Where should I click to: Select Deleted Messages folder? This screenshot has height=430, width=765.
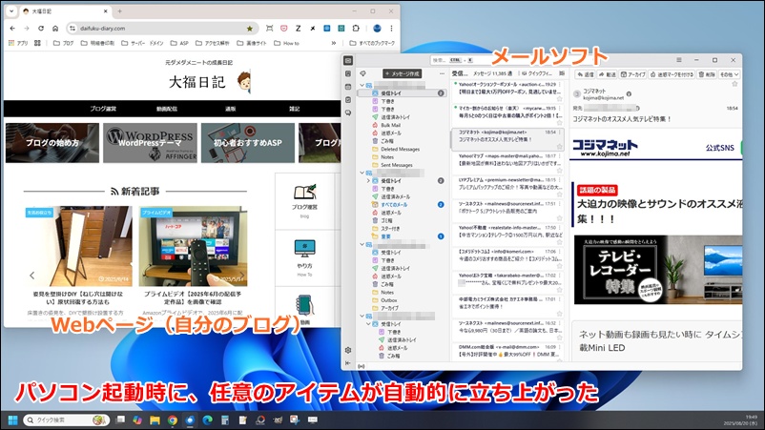(x=402, y=149)
